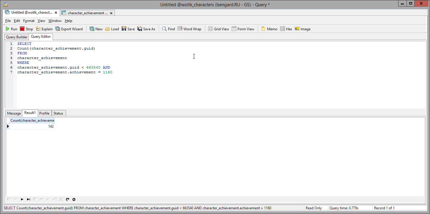The width and height of the screenshot is (430, 214).
Task: Close the character_achievement table tab
Action: 111,13
